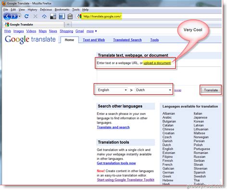
Task: Click the Stop loading X icon
Action: coord(35,16)
